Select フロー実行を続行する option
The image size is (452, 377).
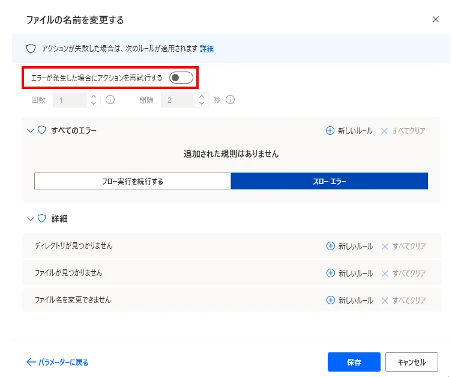tap(132, 181)
